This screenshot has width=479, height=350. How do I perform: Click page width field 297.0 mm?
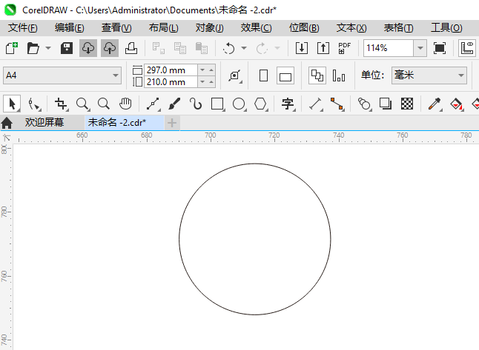coord(171,70)
